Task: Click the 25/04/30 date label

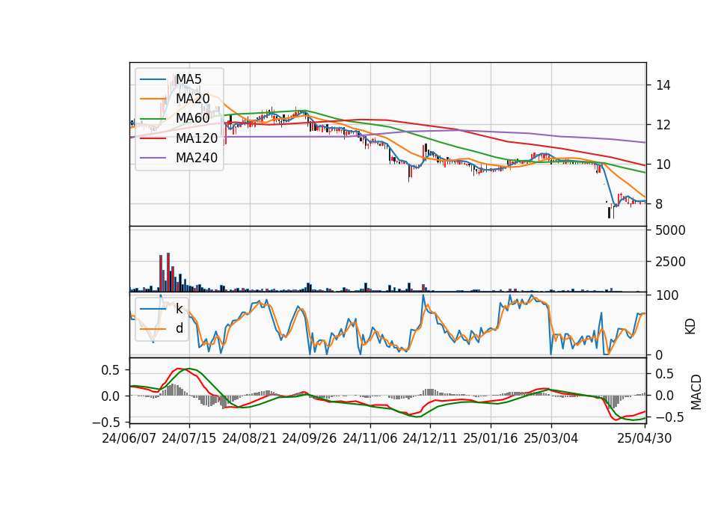Action: tap(645, 438)
